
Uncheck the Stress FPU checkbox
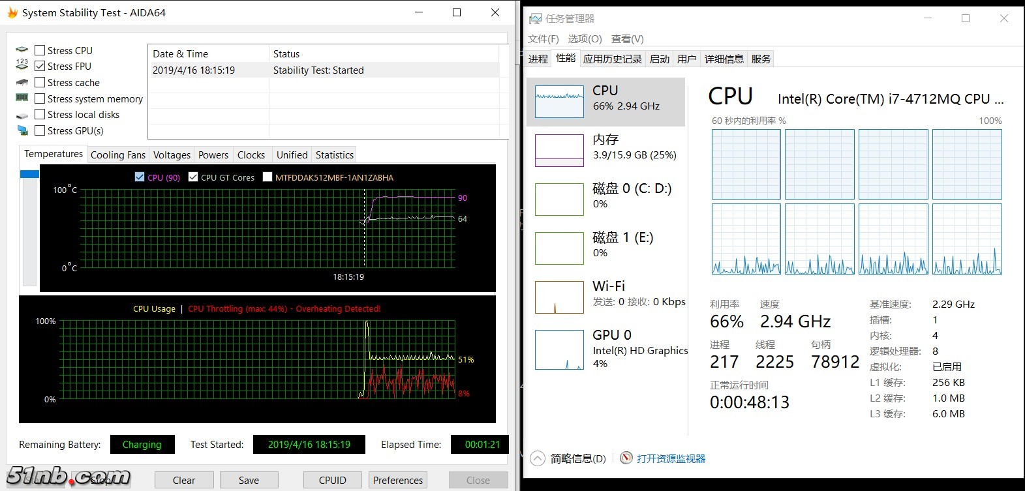40,66
